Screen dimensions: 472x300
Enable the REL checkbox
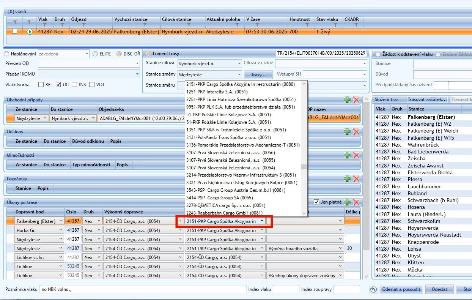(41, 84)
